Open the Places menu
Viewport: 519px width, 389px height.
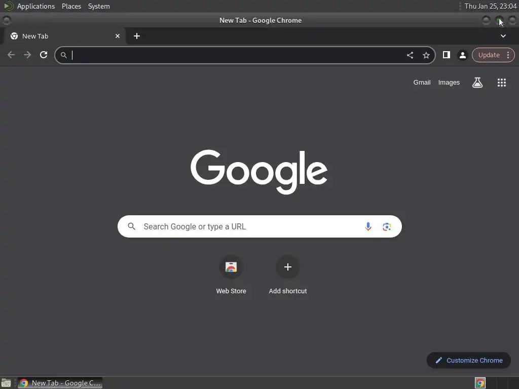point(71,6)
